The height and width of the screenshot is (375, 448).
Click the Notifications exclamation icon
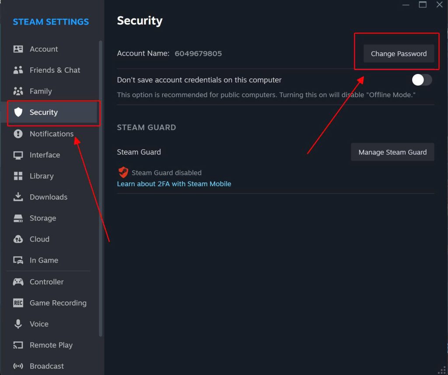(x=18, y=133)
